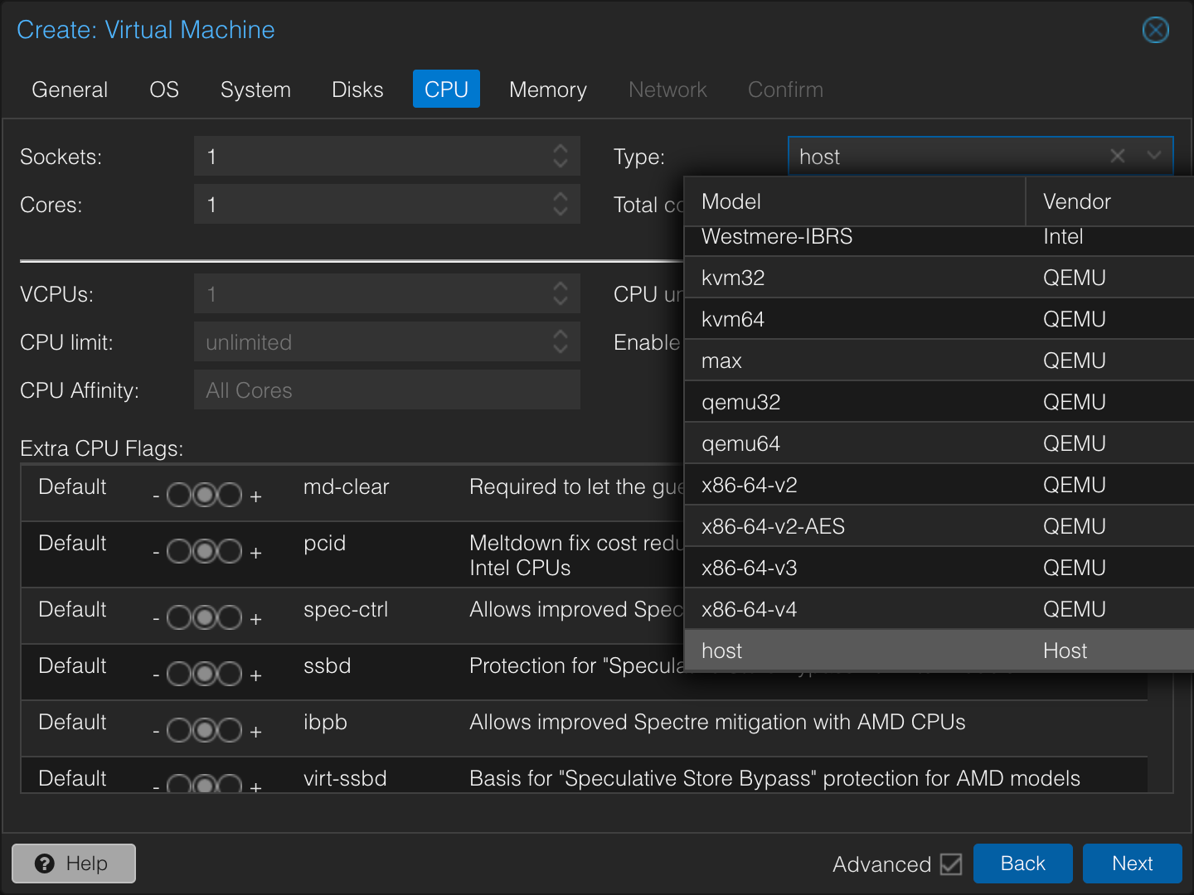Click the minus icon for pcid flag
This screenshot has height=895, width=1194.
tap(156, 553)
